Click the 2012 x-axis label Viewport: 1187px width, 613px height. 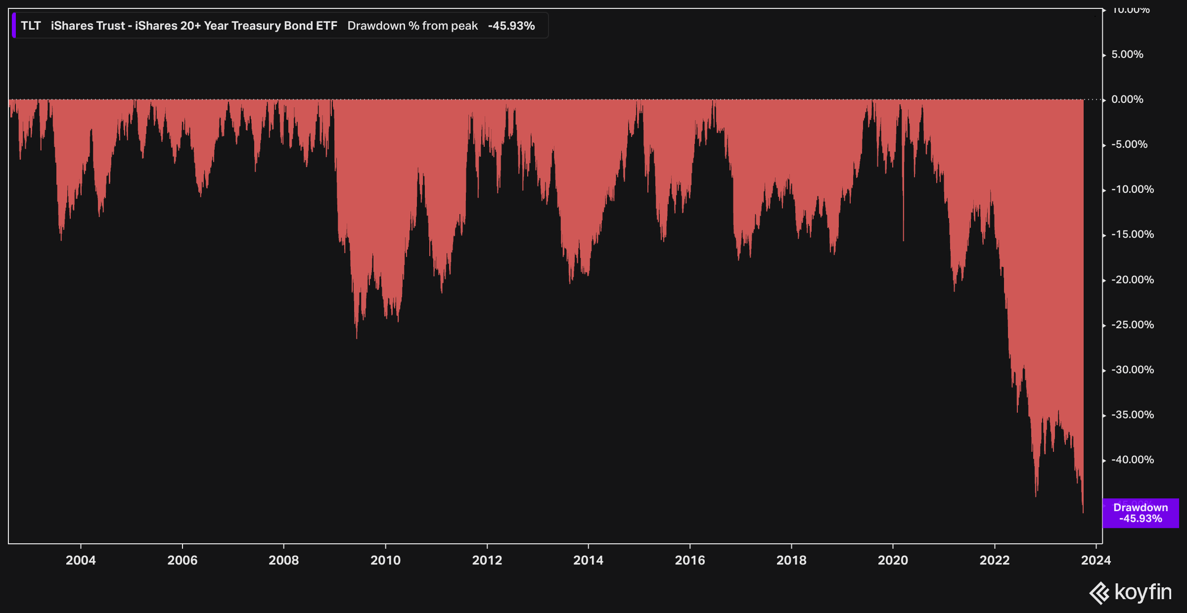pyautogui.click(x=487, y=560)
